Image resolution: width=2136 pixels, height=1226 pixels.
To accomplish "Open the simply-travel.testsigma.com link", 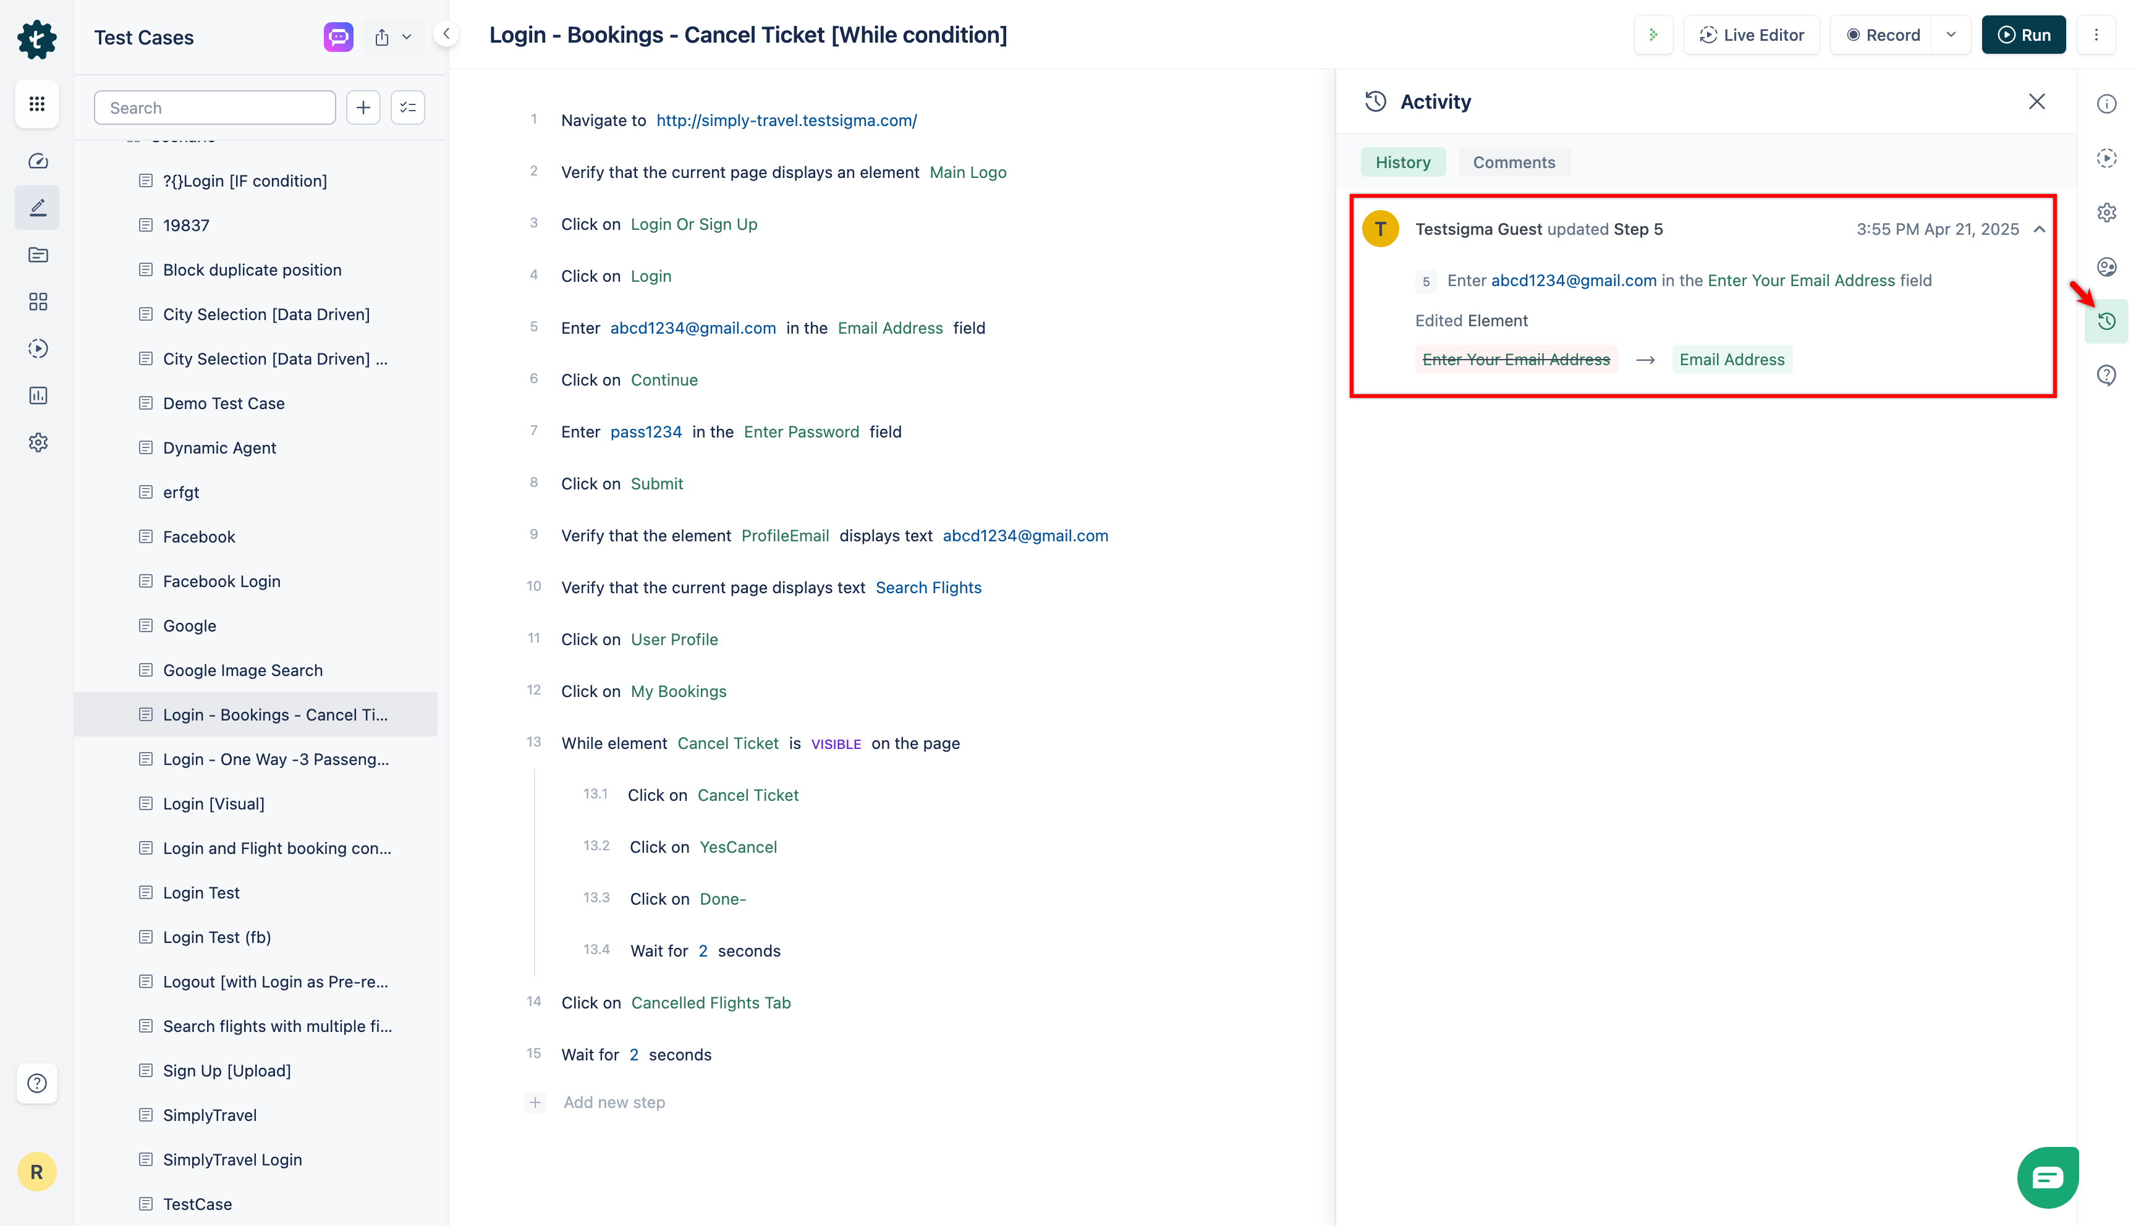I will tap(786, 120).
